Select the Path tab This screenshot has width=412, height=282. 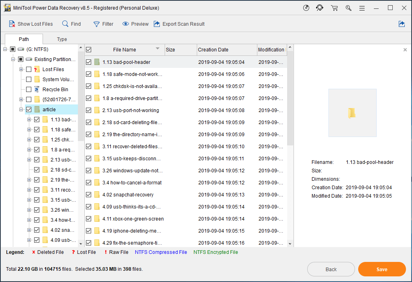(24, 39)
